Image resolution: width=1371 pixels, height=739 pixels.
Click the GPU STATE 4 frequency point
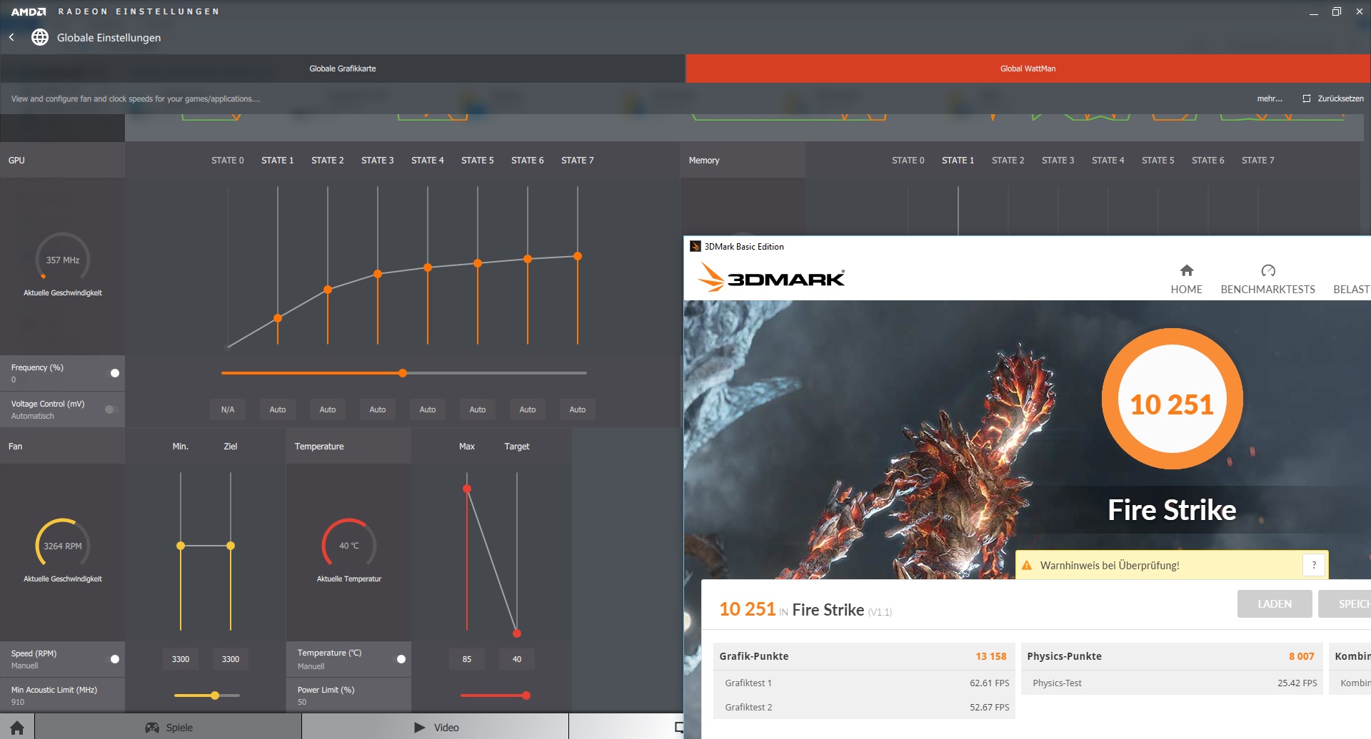pos(428,267)
